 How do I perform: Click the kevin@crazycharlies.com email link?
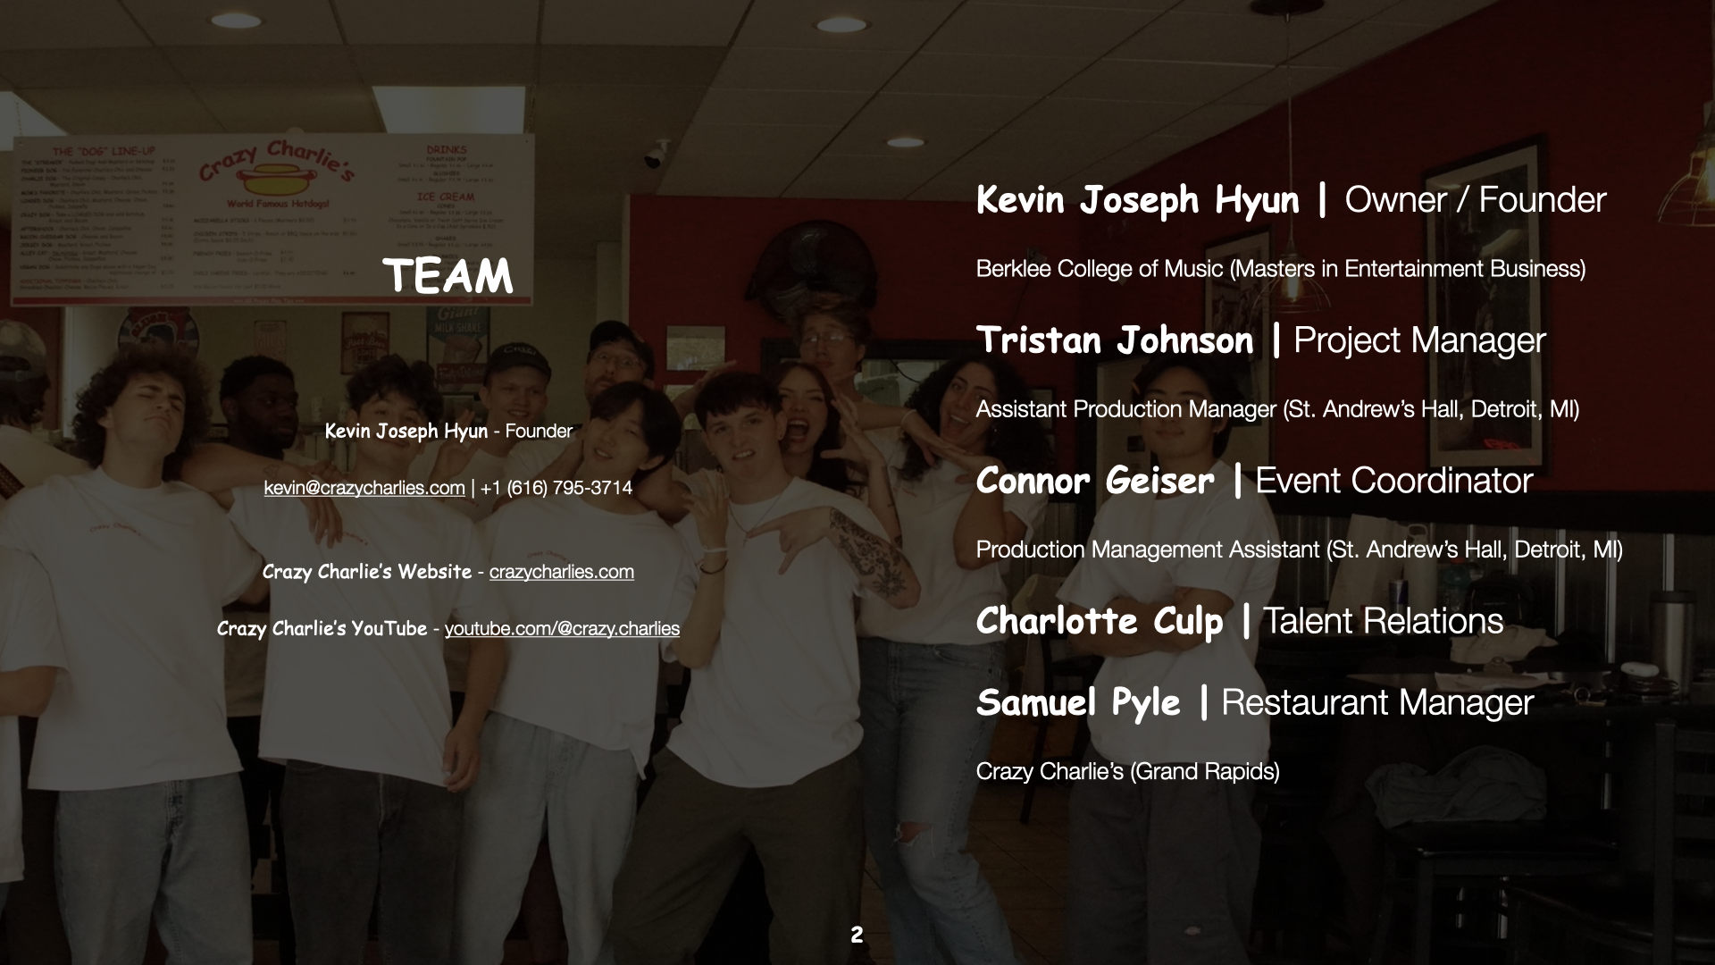pyautogui.click(x=364, y=488)
